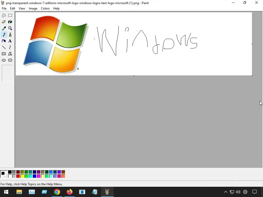Viewport: 263px width, 197px height.
Task: Open the Edit menu
Action: (13, 8)
